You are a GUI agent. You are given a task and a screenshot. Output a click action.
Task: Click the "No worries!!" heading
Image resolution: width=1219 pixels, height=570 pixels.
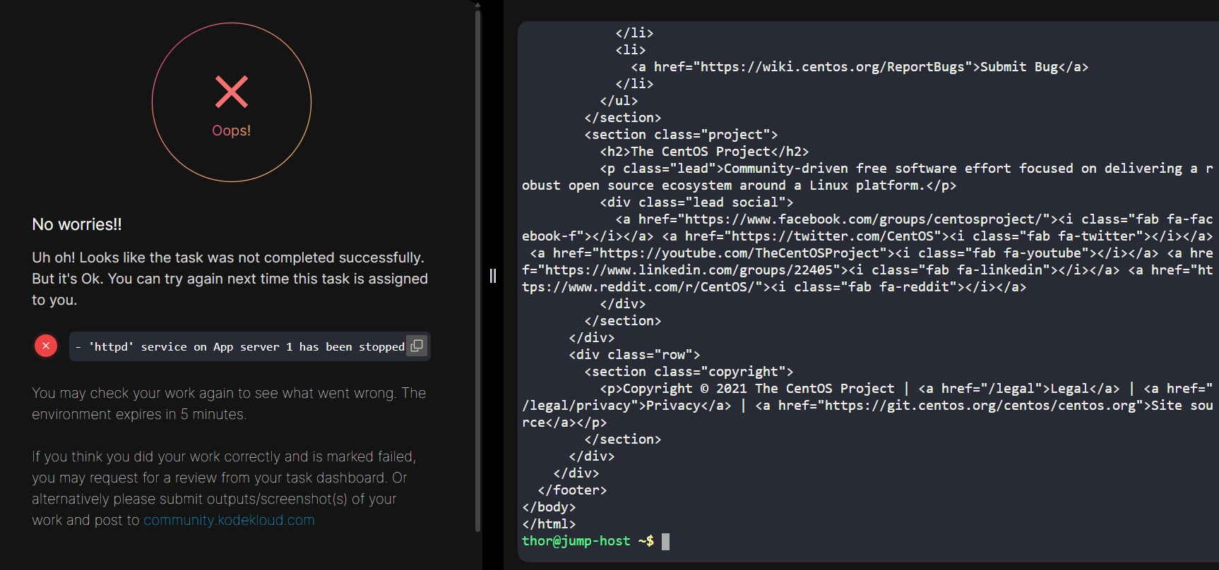(x=77, y=224)
